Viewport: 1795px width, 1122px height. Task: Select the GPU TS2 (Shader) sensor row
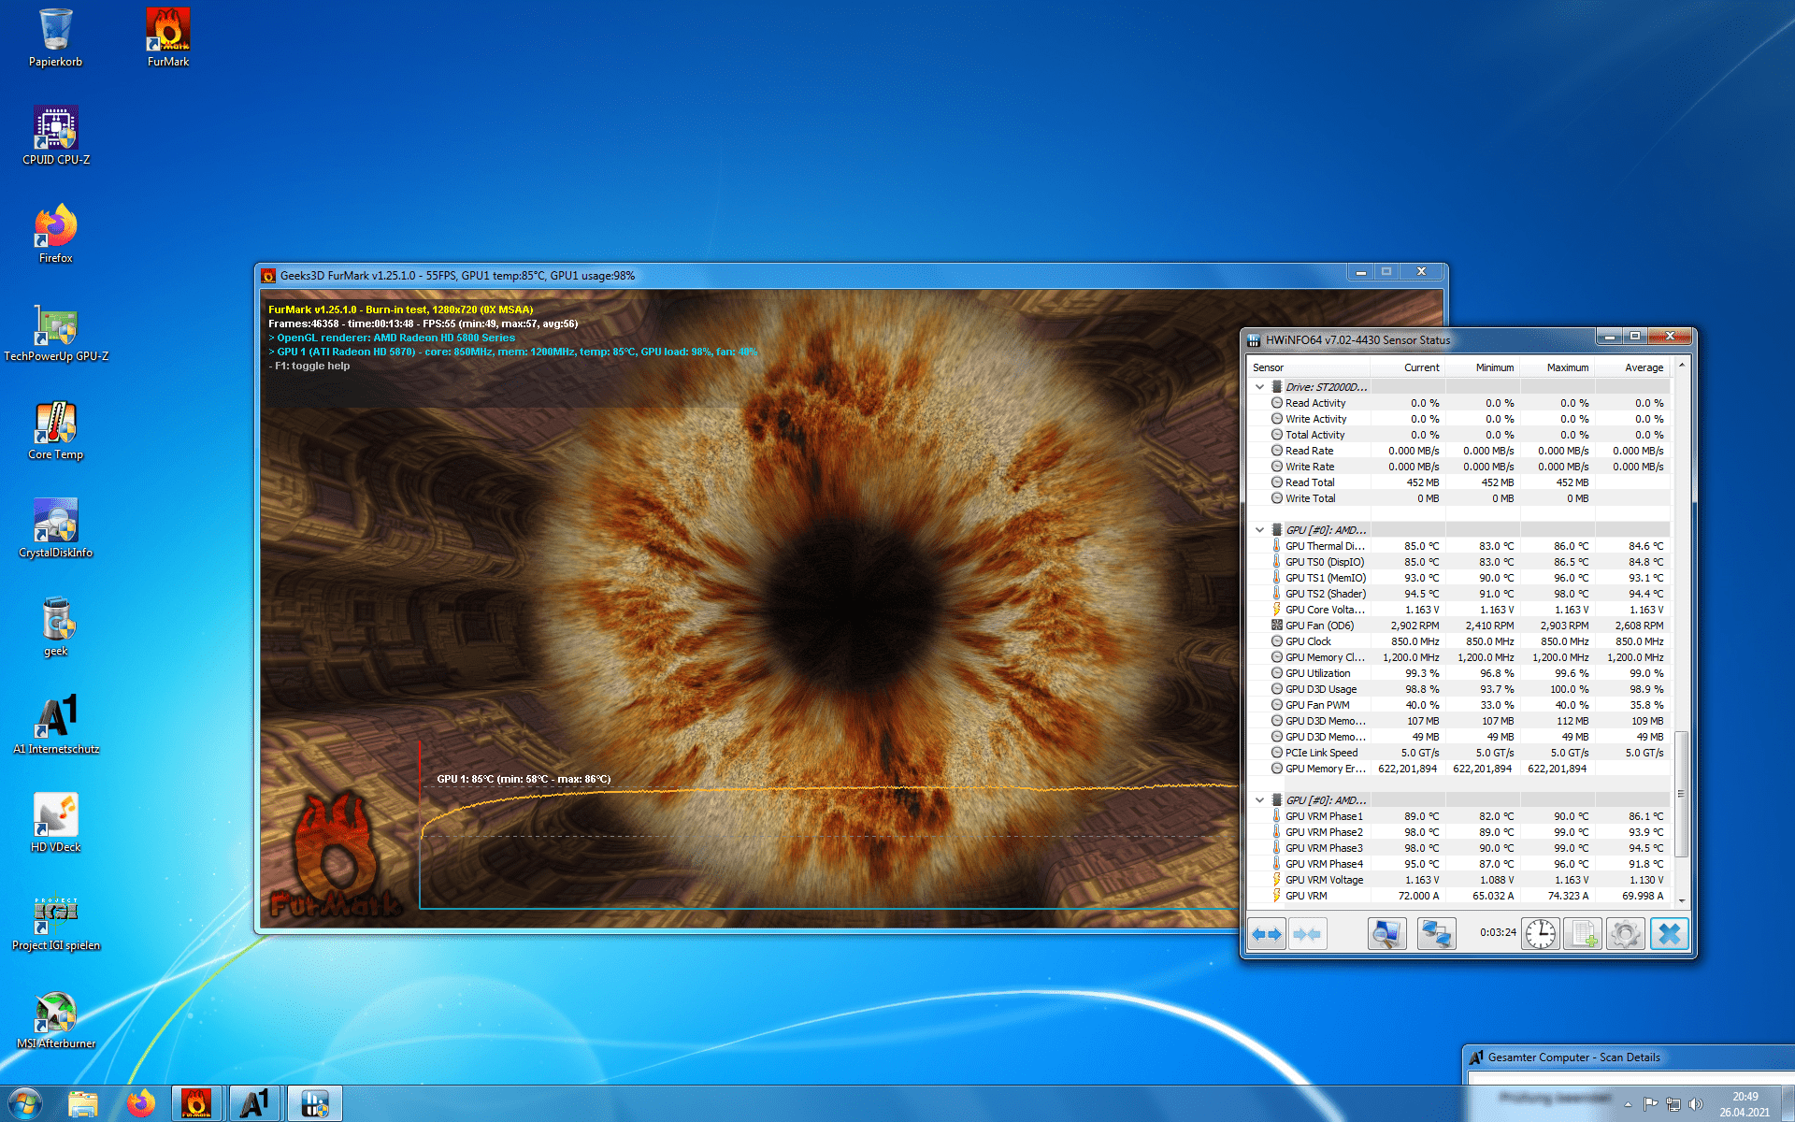pyautogui.click(x=1459, y=594)
